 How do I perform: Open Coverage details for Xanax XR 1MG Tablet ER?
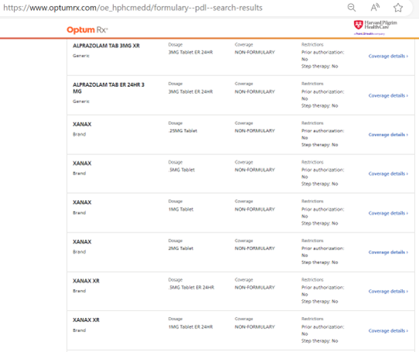click(x=388, y=331)
